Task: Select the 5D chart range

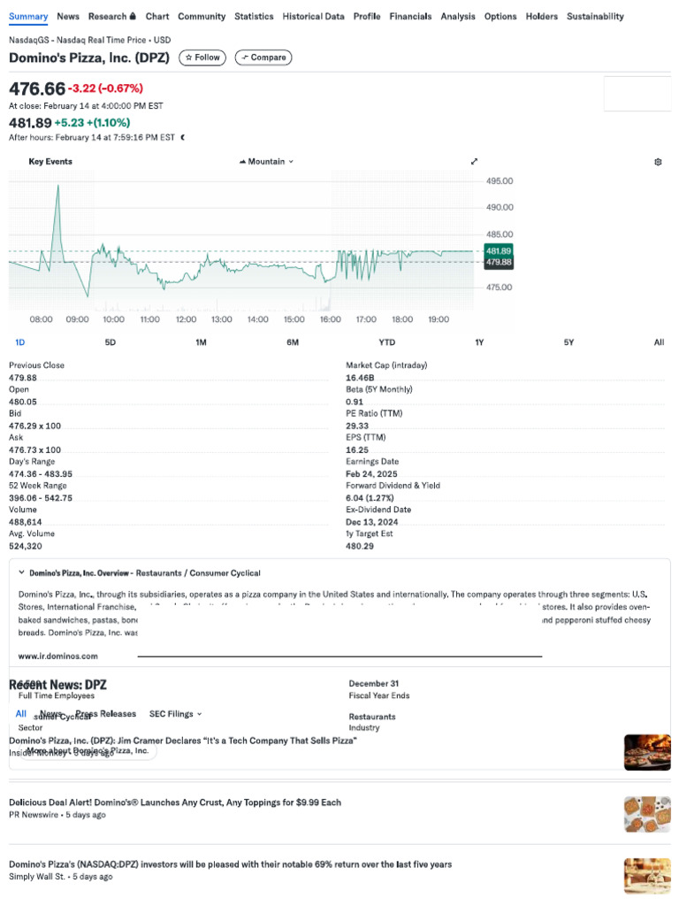Action: [111, 342]
